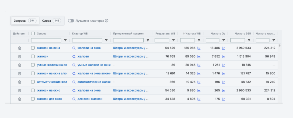The height and width of the screenshot is (118, 293).
Task: Delete the 'автоматические жалюзи' row
Action: pyautogui.click(x=19, y=82)
